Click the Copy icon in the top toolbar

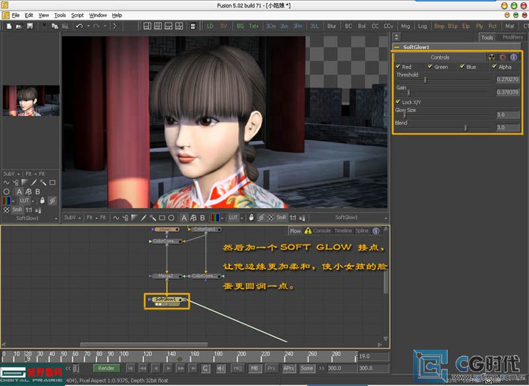55,26
